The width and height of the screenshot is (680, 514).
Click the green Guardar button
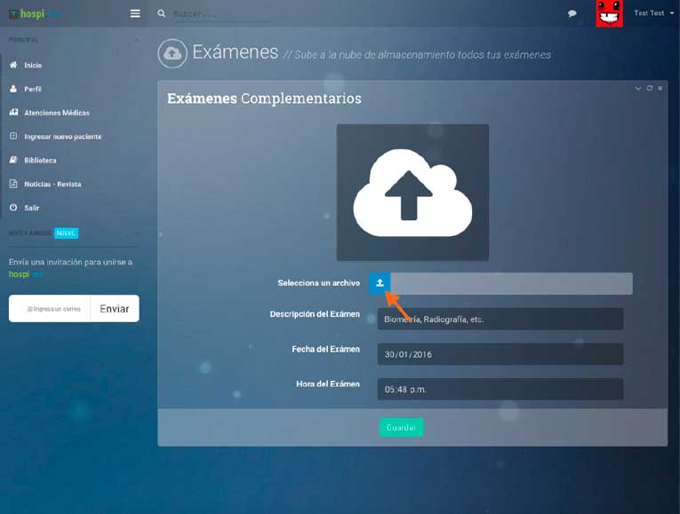click(401, 427)
